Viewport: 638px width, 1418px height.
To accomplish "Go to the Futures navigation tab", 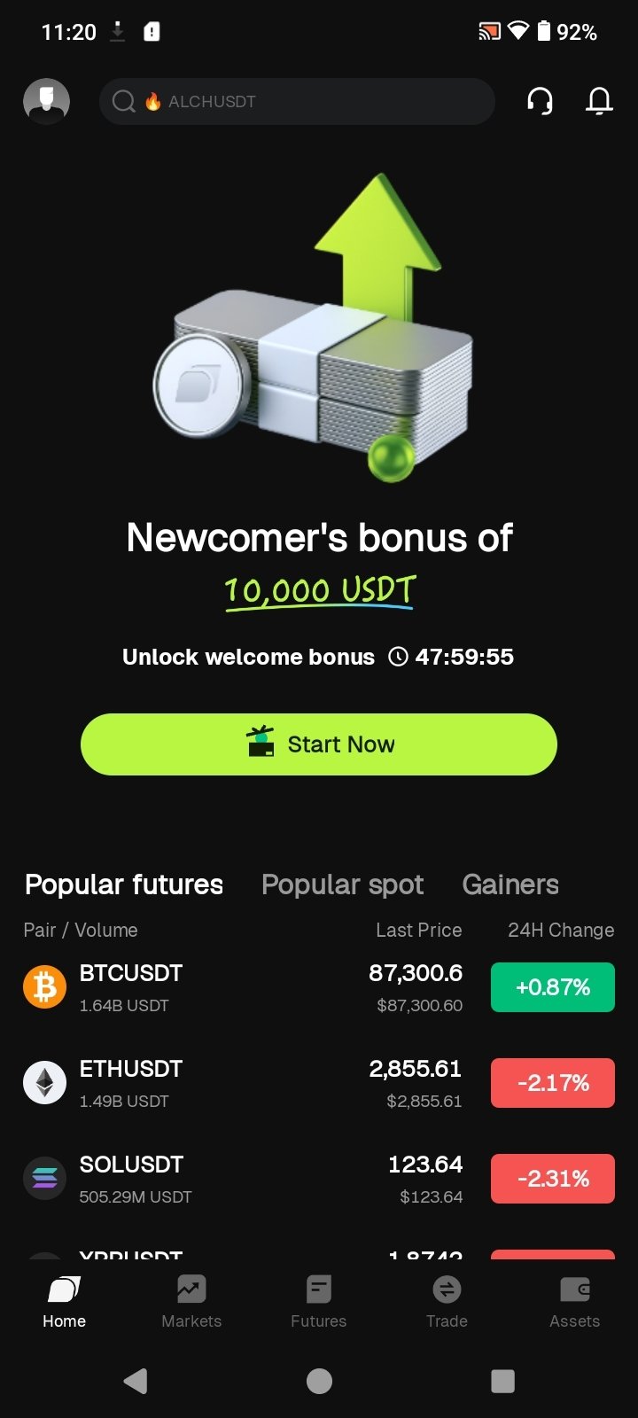I will coord(319,1301).
